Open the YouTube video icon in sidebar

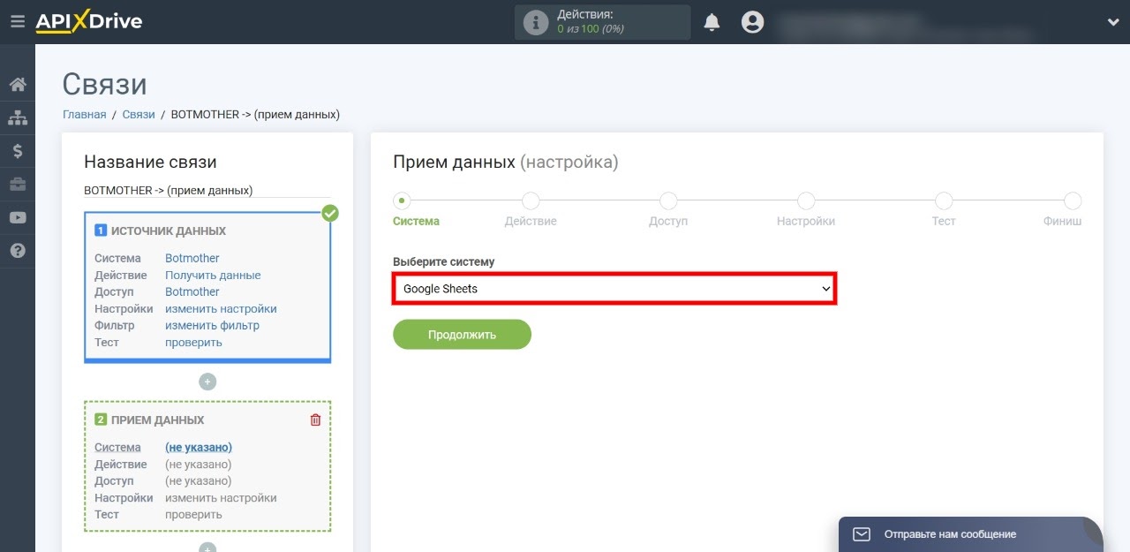tap(18, 217)
